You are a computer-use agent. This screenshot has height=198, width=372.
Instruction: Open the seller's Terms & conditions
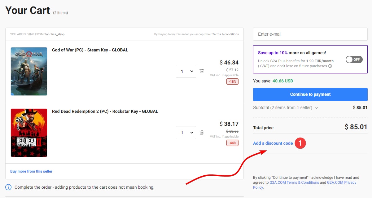pyautogui.click(x=225, y=34)
